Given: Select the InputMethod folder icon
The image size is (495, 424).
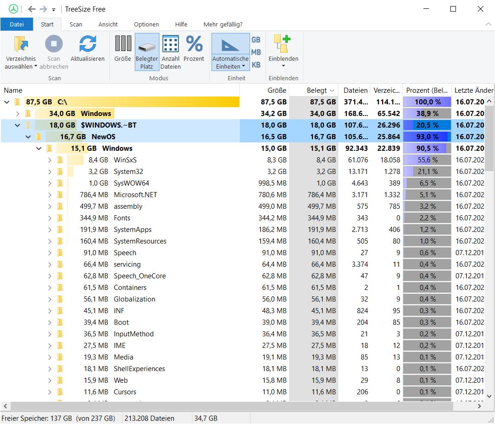Looking at the screenshot, I should (x=60, y=334).
